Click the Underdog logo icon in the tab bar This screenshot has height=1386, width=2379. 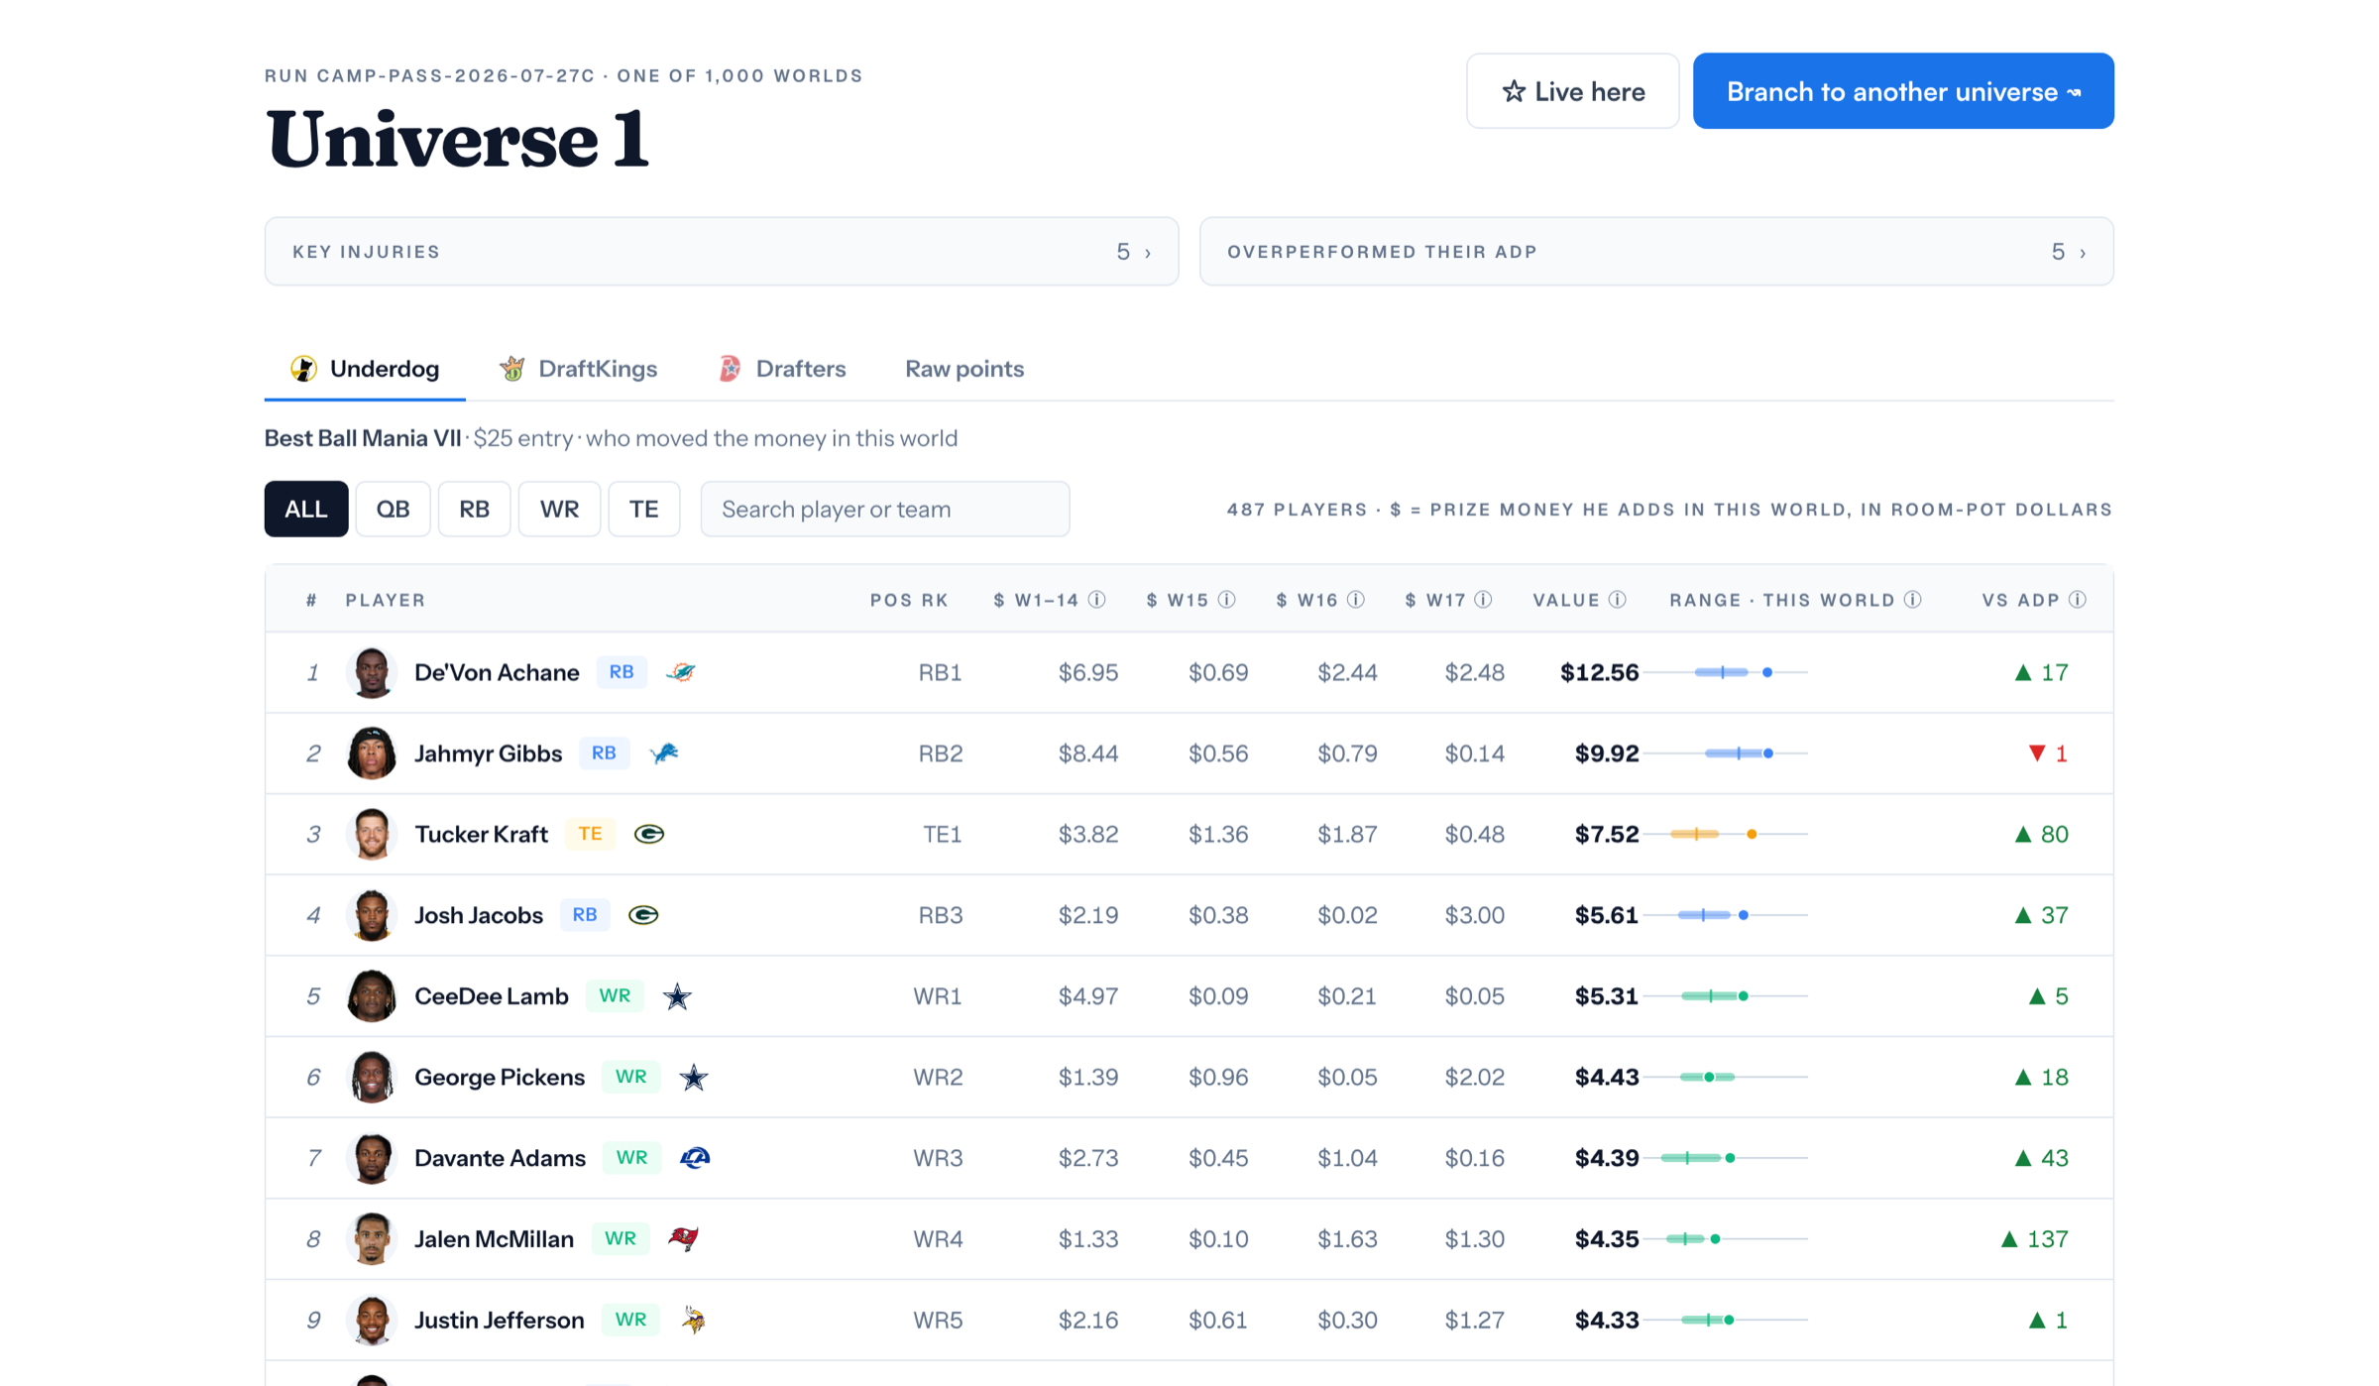[303, 369]
